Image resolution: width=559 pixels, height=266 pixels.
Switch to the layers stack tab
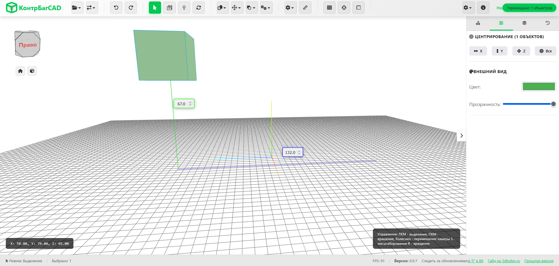(x=524, y=23)
